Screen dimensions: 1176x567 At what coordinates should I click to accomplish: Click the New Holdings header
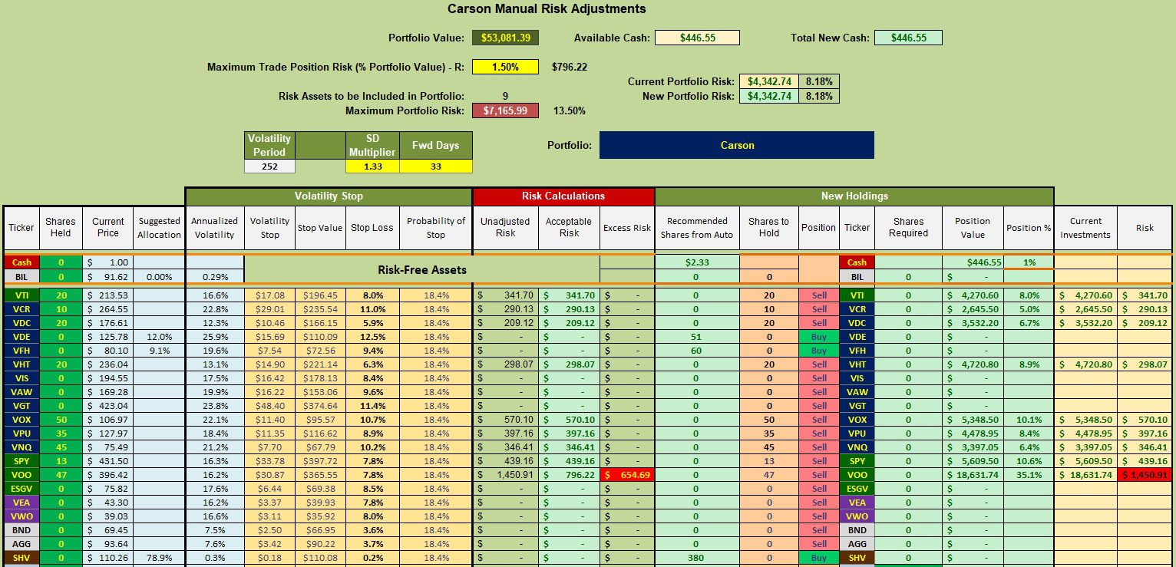tap(854, 196)
